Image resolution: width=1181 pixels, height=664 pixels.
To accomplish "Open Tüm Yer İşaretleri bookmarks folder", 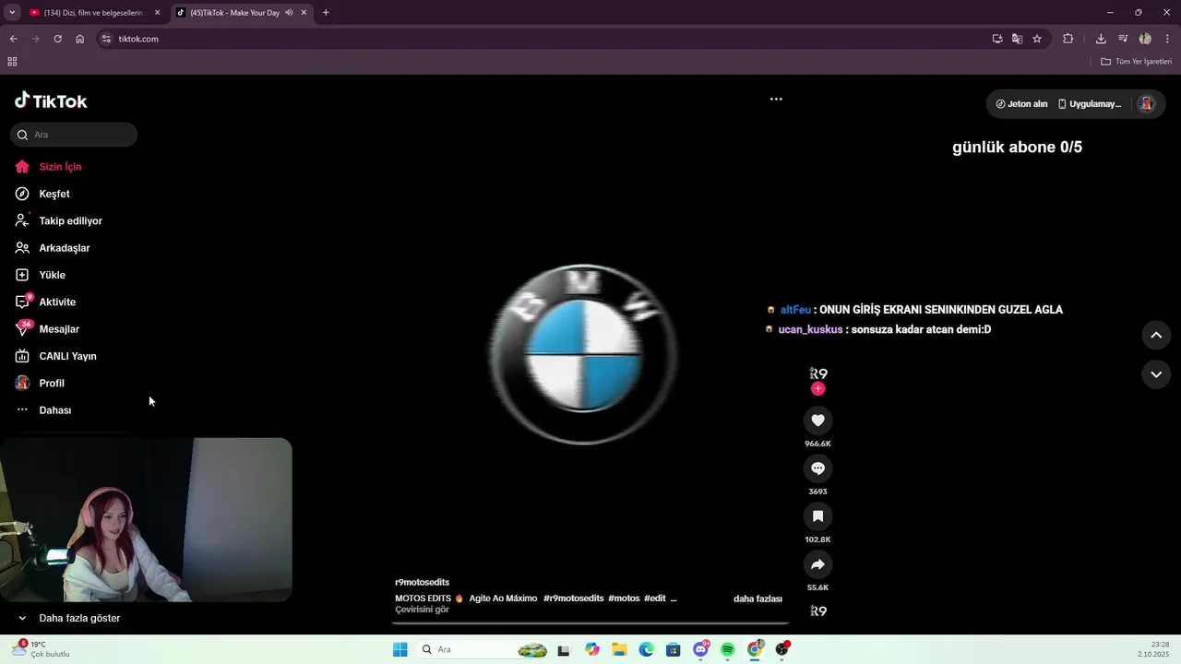I will (1137, 62).
